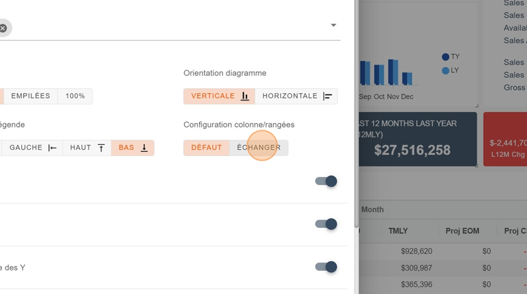Image resolution: width=527 pixels, height=294 pixels.
Task: Click the settings panel's vertical scrollbar
Action: point(357,117)
